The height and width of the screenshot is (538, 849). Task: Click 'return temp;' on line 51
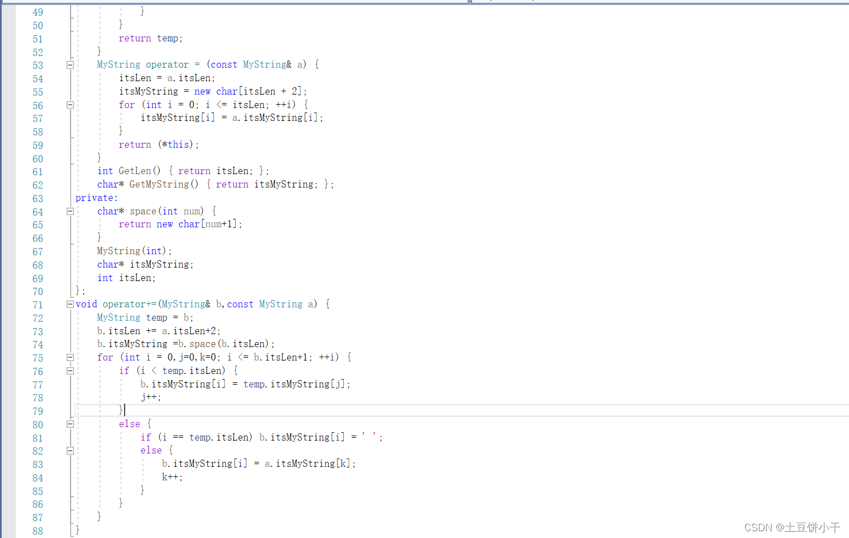click(151, 38)
